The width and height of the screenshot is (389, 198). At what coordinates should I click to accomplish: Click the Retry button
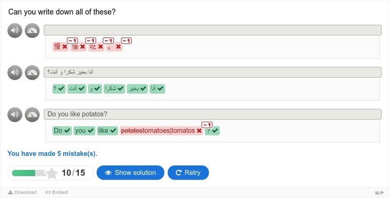coord(188,172)
